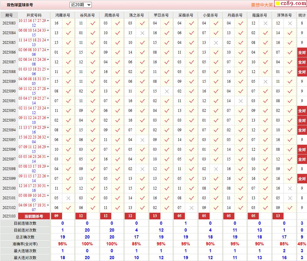
Task: Click the gray X in row 2025085 小旻杀号
Action: pyautogui.click(x=216, y=43)
